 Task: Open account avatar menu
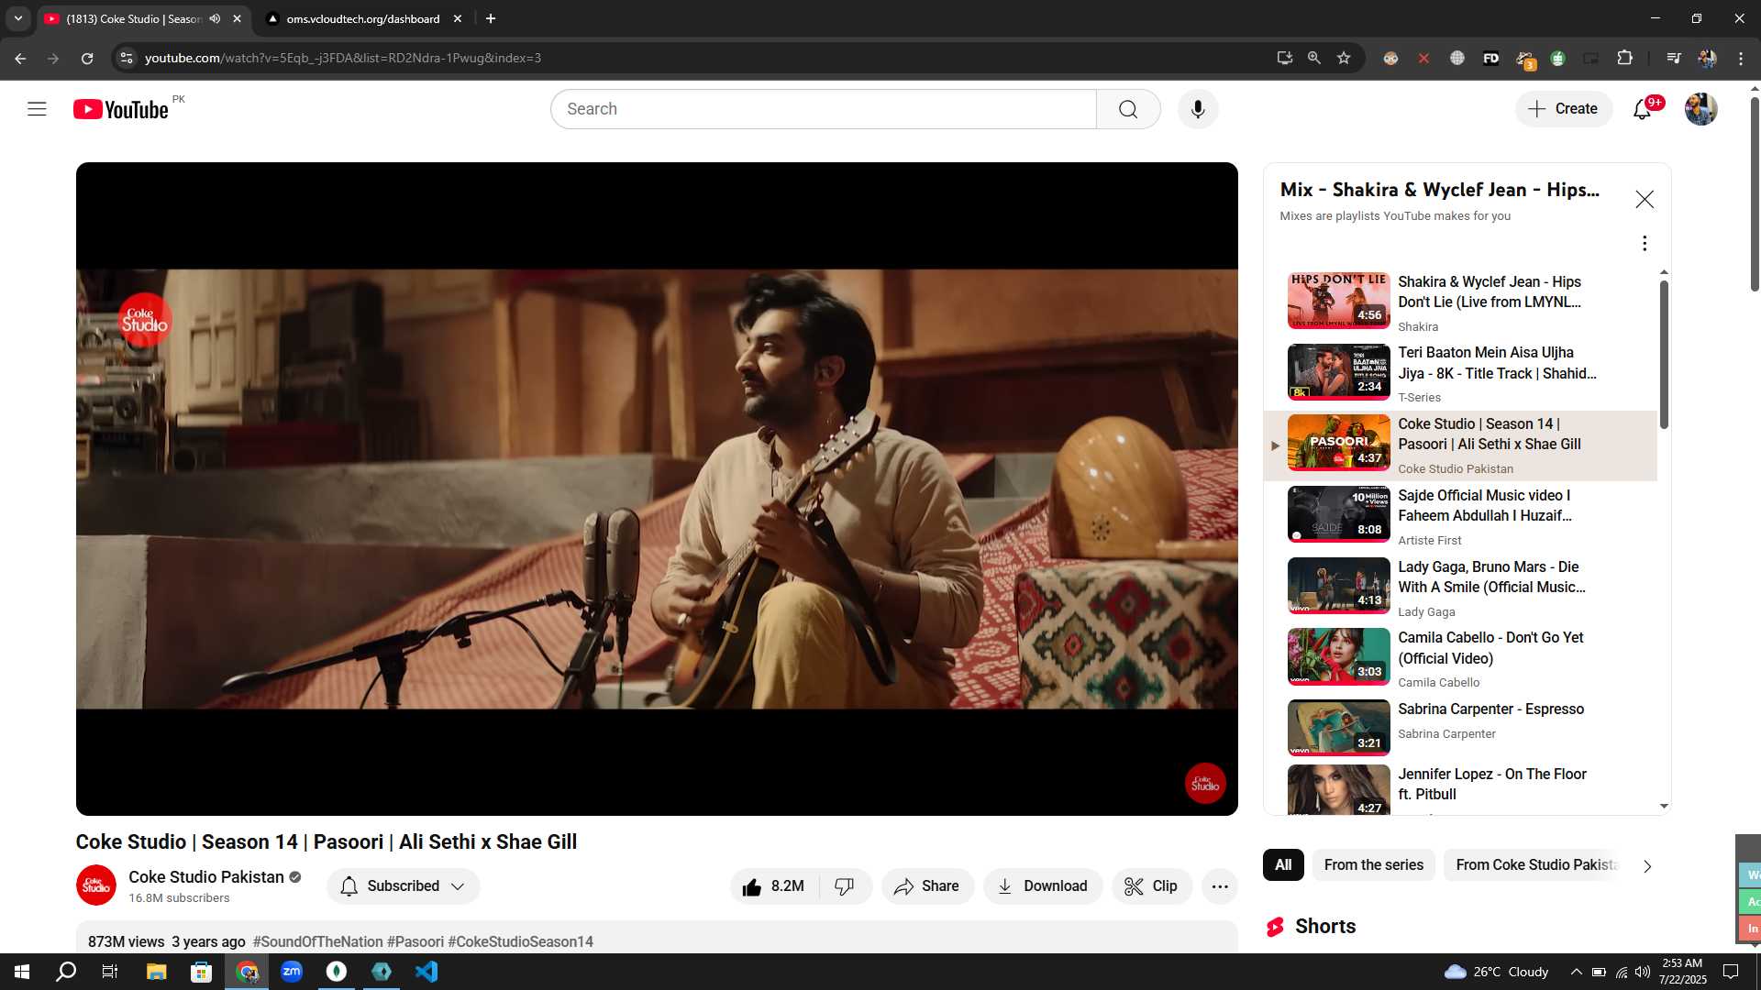tap(1701, 109)
